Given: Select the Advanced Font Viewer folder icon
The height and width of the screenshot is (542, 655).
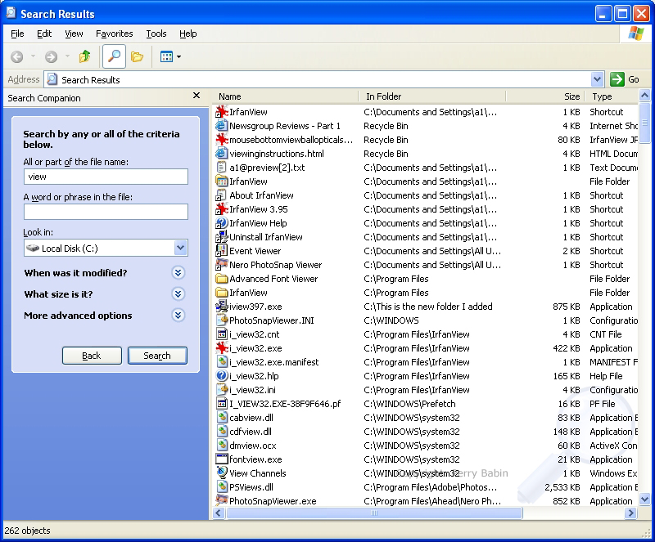Looking at the screenshot, I should coord(221,279).
